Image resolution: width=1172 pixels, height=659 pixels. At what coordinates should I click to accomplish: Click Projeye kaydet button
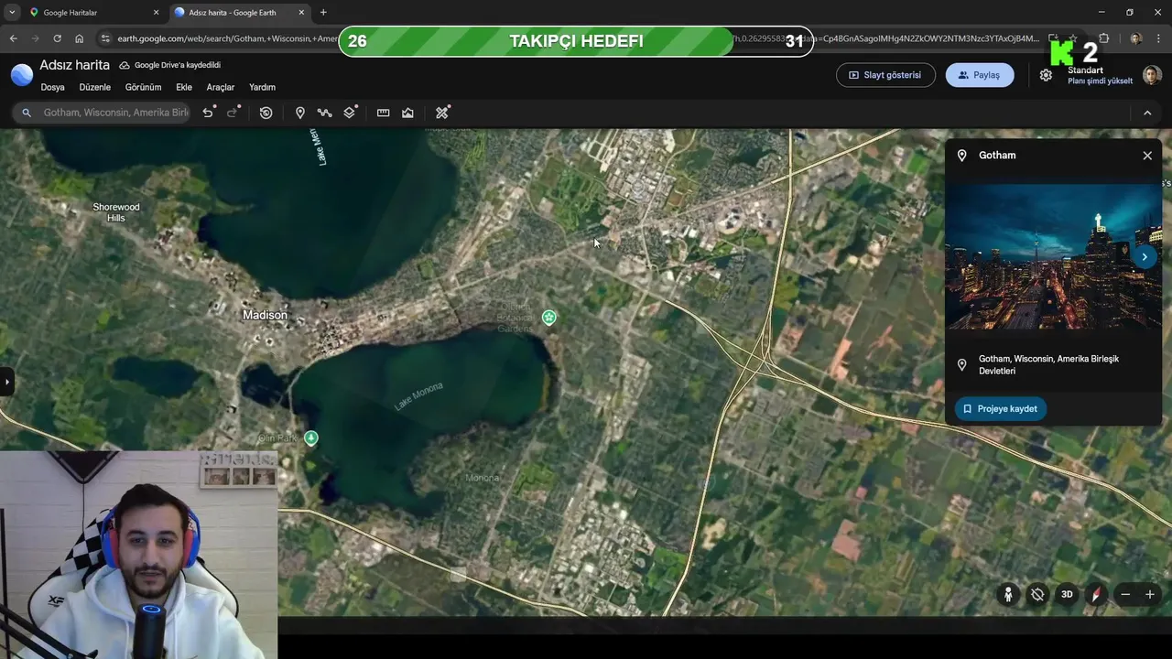[1000, 409]
